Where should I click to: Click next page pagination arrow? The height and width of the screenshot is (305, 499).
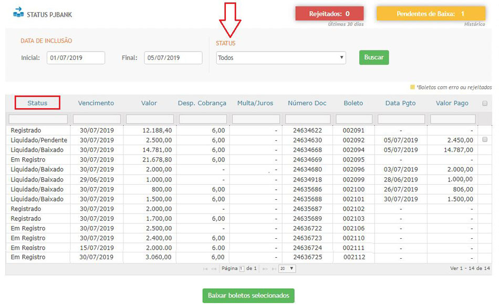pyautogui.click(x=265, y=269)
